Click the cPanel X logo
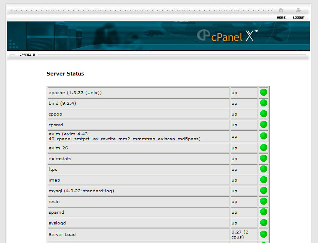 pyautogui.click(x=227, y=36)
